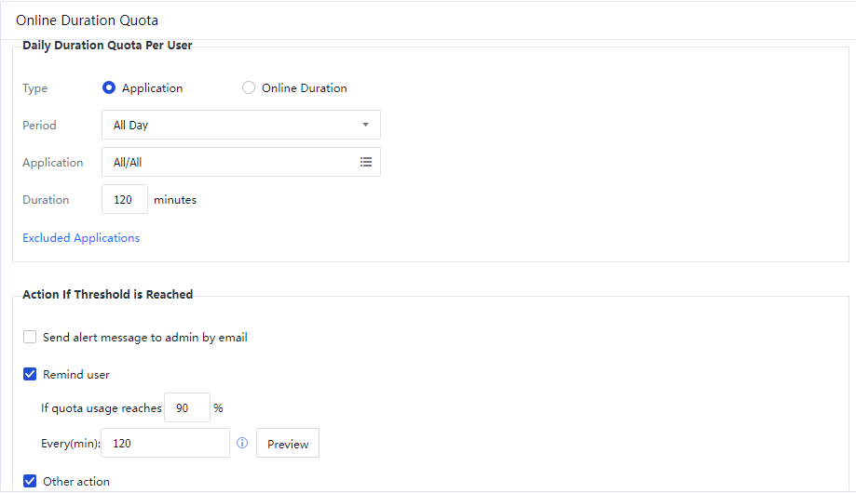Image resolution: width=856 pixels, height=493 pixels.
Task: Click the quota usage percentage field
Action: coord(186,408)
